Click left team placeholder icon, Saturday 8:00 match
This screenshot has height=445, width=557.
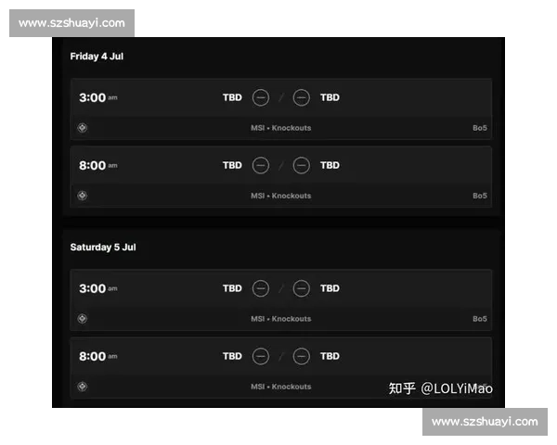(260, 356)
